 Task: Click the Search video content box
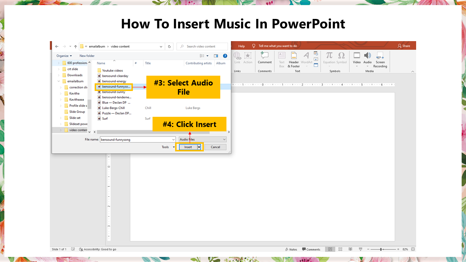[202, 47]
